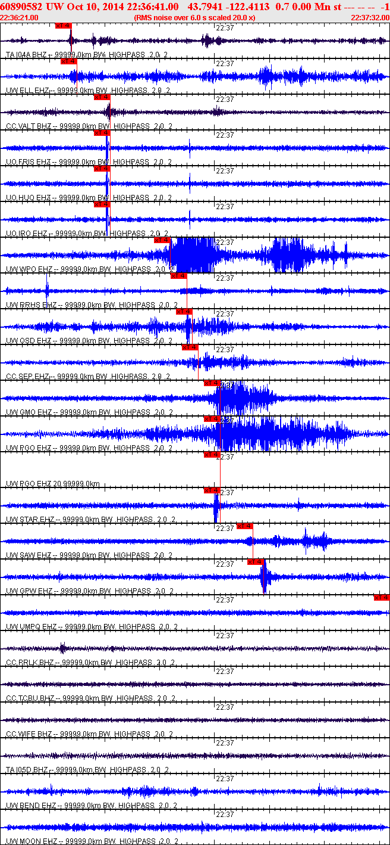The height and width of the screenshot is (845, 390).
Task: Select station label 'CC PRLK BHZ'
Action: point(30,663)
